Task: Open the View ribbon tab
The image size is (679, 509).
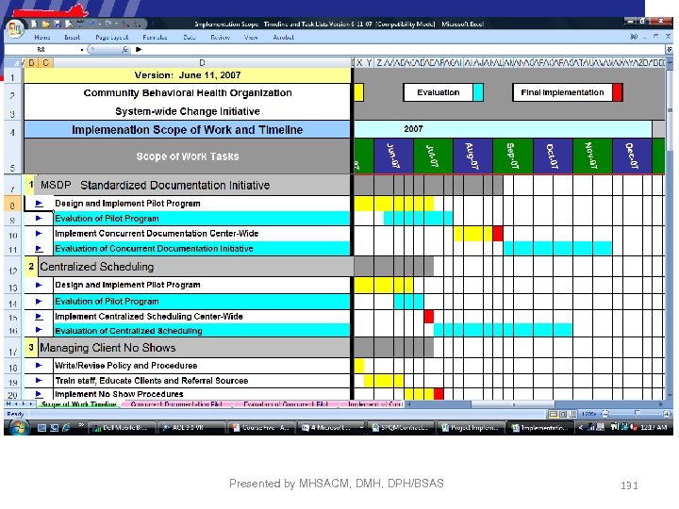Action: point(251,37)
